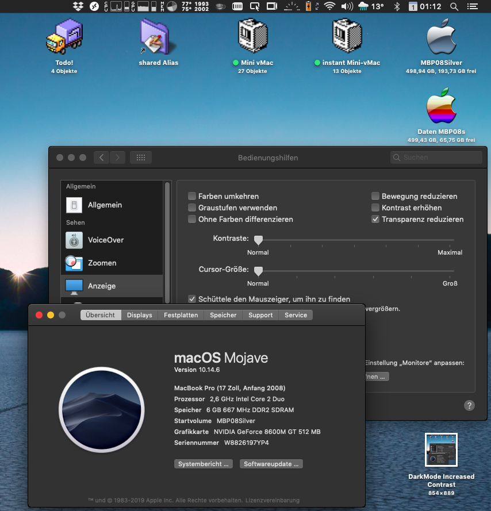Select VoiceOver in the sidebar
Screen dimensions: 491x511
click(x=112, y=240)
